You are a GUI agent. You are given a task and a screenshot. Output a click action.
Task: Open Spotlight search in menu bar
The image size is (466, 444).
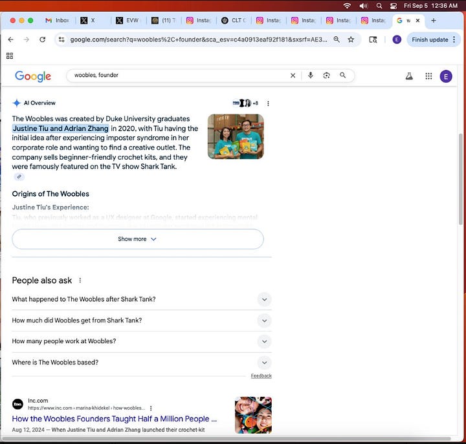click(x=379, y=6)
